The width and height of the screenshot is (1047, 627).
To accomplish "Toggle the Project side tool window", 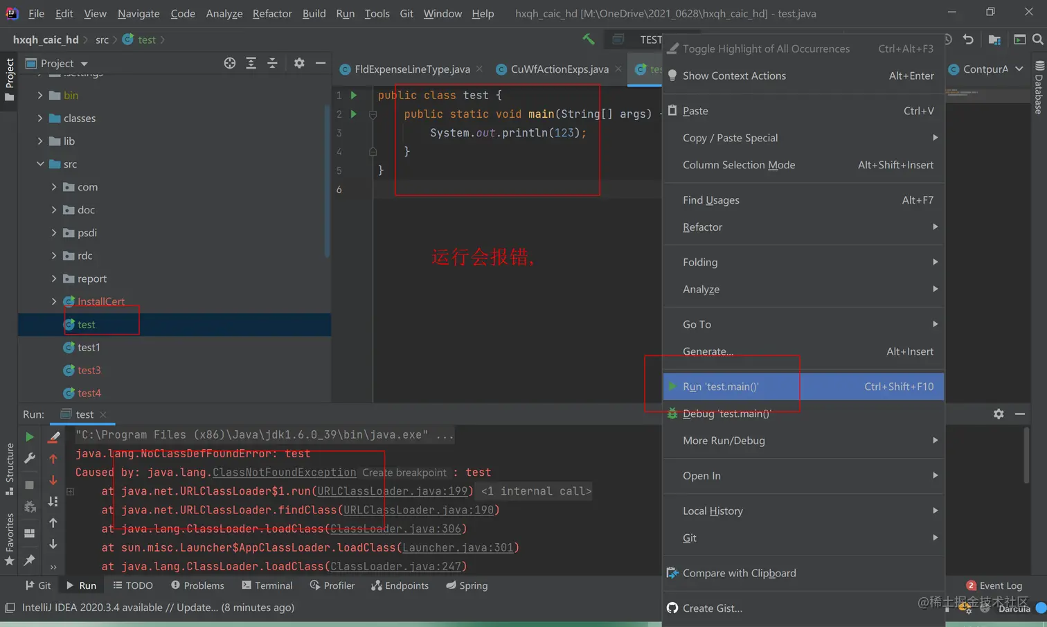I will pos(9,79).
